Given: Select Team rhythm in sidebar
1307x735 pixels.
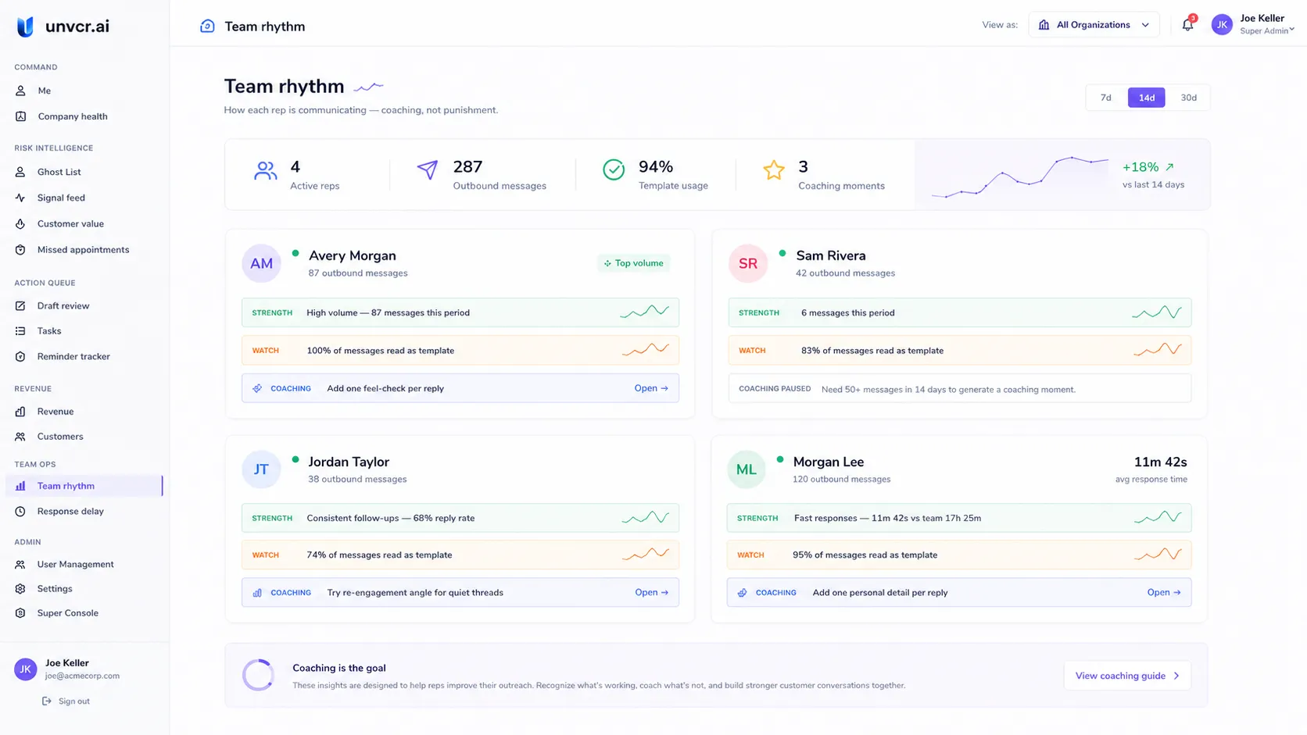Looking at the screenshot, I should [84, 486].
